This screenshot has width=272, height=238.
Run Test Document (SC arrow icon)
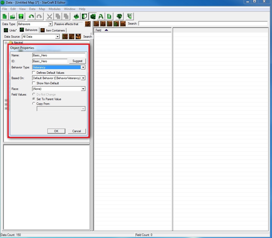(x=129, y=16)
